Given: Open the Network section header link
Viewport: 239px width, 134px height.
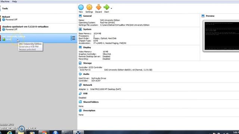Looking at the screenshot, I should point(87,85).
